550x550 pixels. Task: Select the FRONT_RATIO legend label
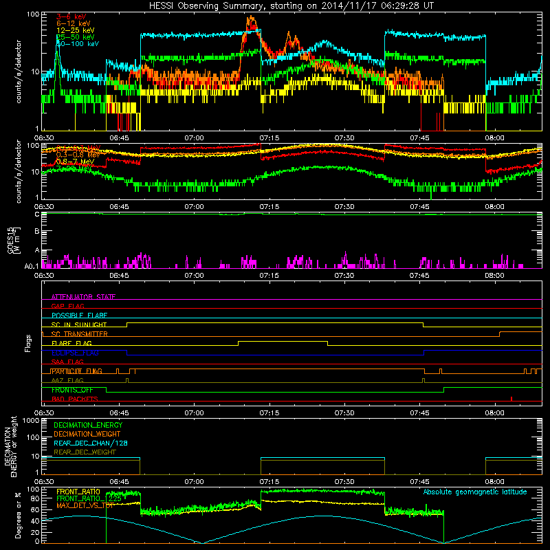[x=78, y=492]
